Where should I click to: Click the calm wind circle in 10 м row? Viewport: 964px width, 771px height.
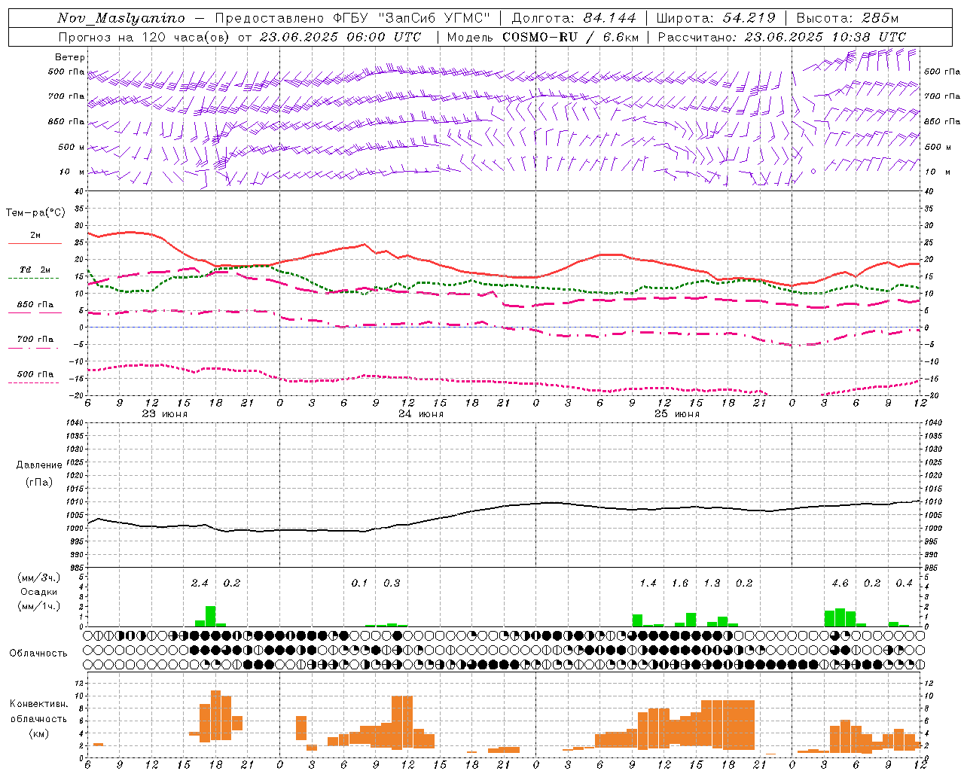813,172
